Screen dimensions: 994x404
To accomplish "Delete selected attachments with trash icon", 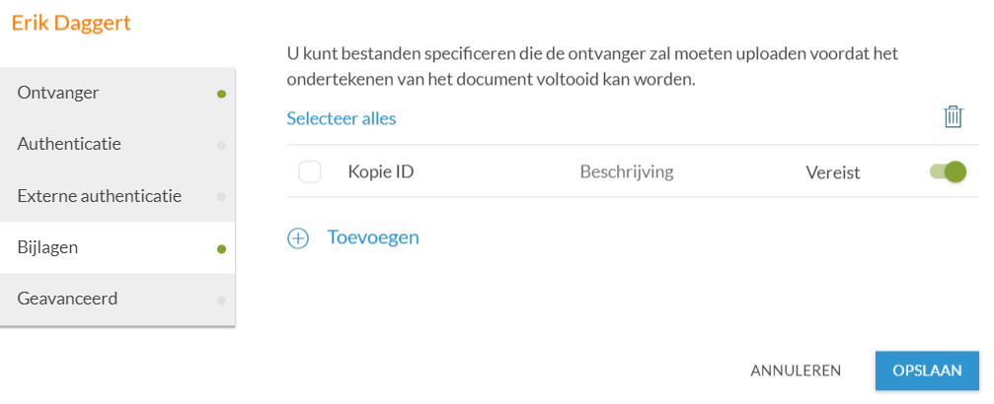I will 953,118.
